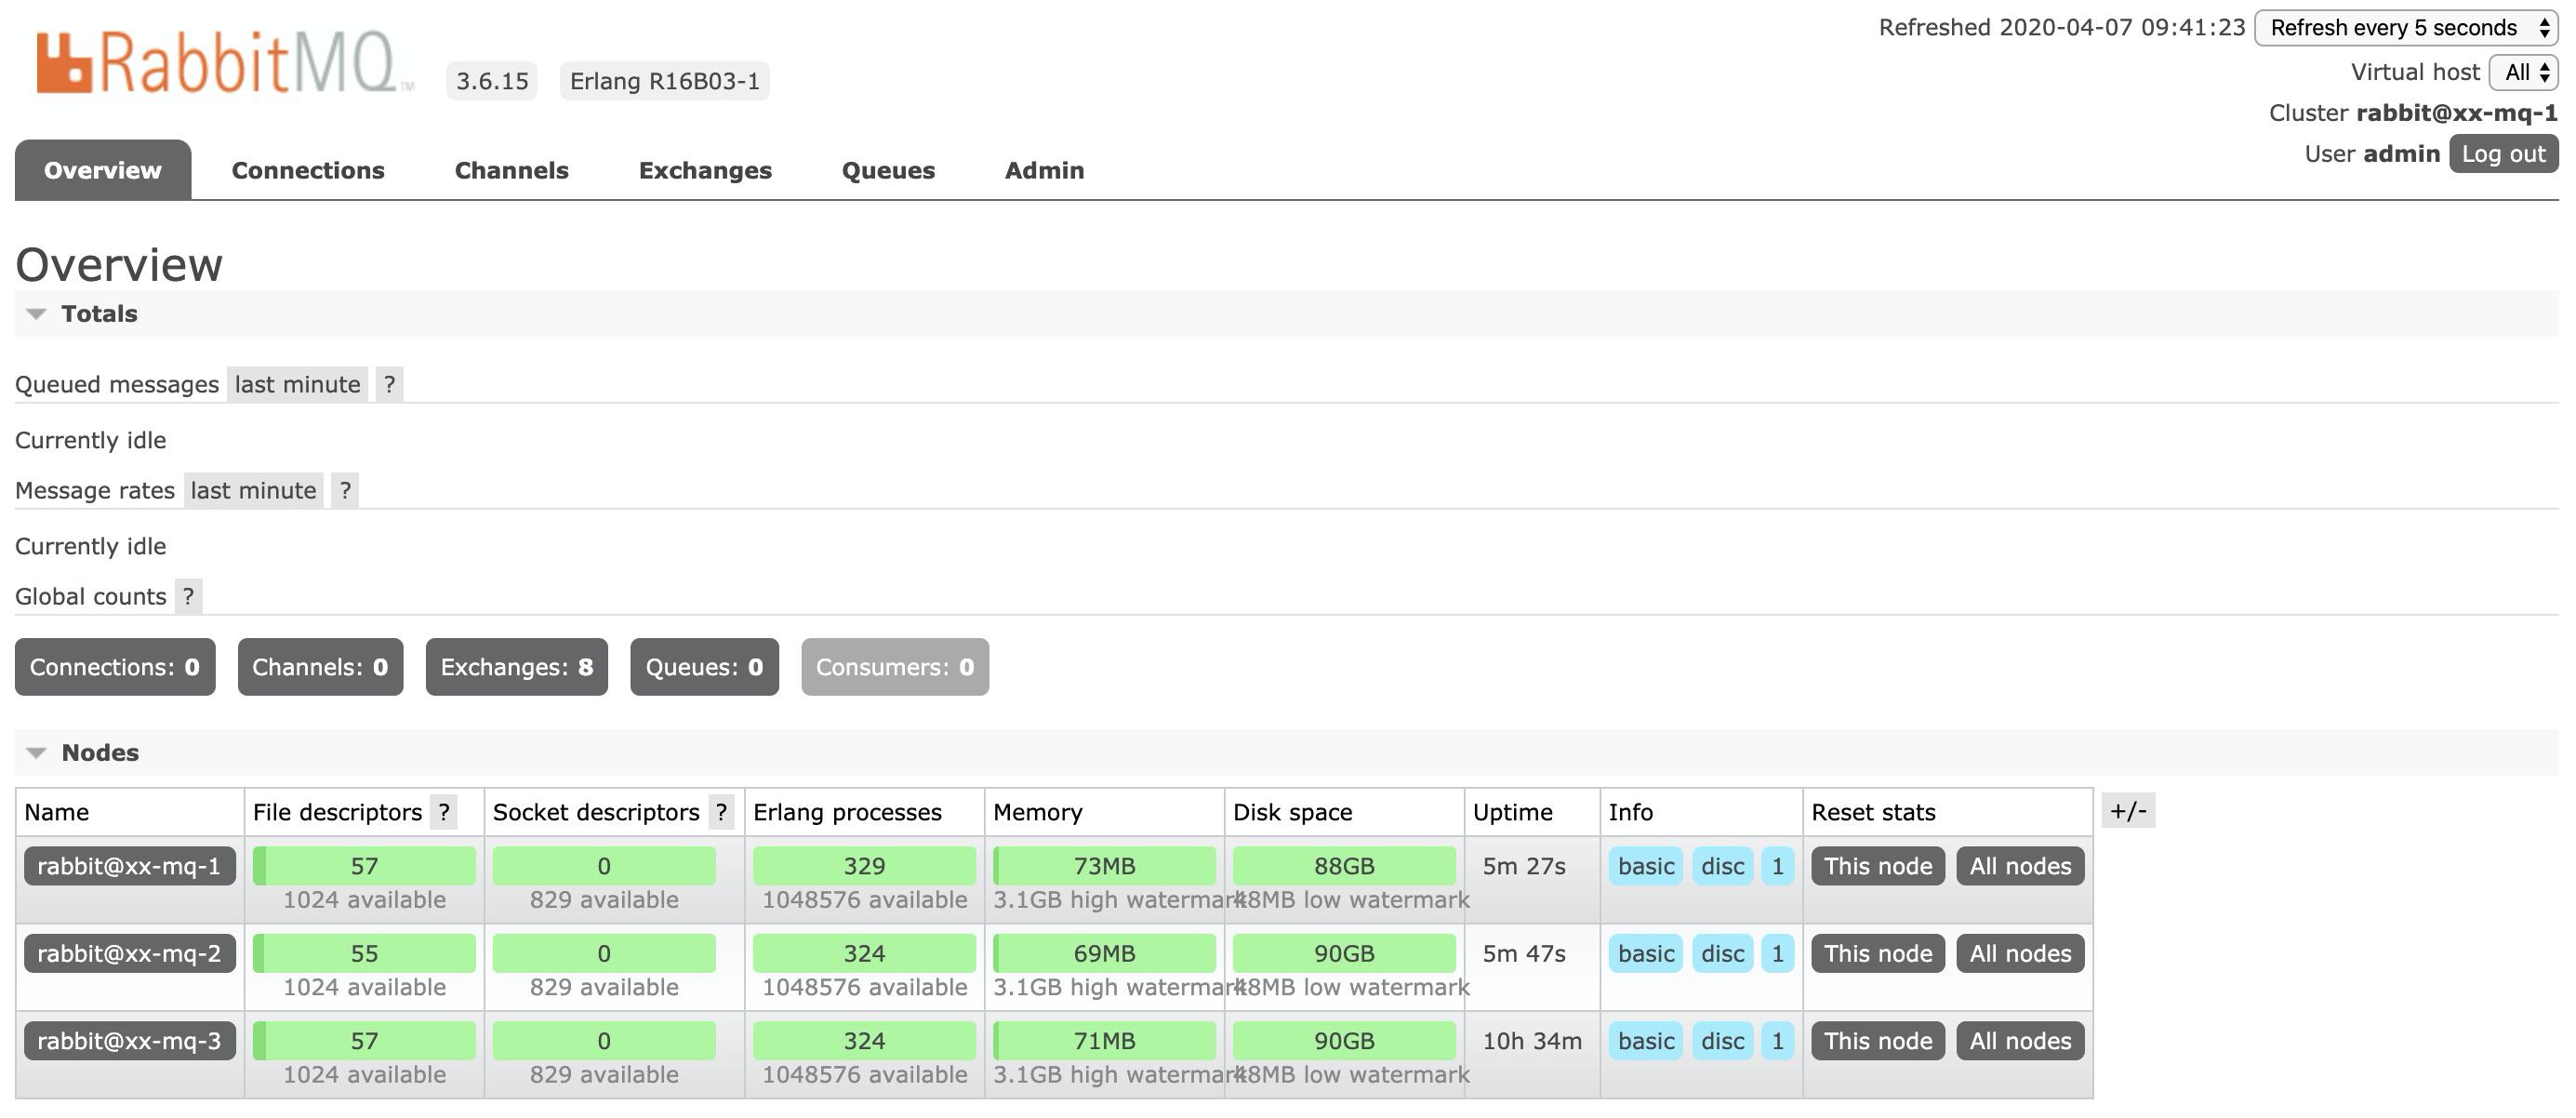Screen dimensions: 2576x1118
Task: Open node rabbit@xx-mq-2 details
Action: coord(129,954)
